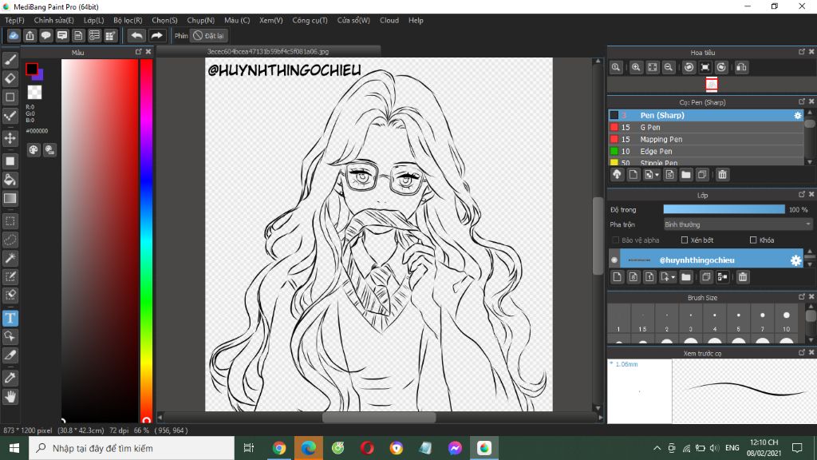Add new folder in layer panel

[x=685, y=277]
